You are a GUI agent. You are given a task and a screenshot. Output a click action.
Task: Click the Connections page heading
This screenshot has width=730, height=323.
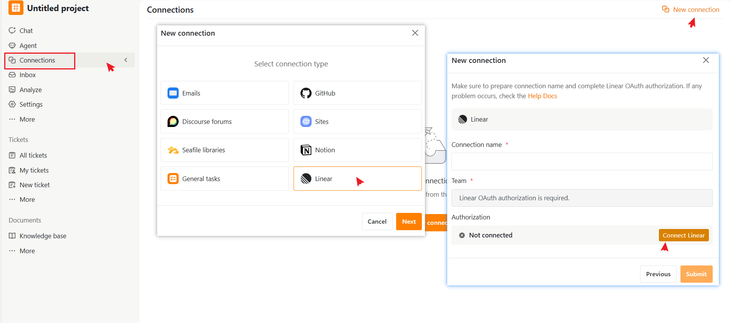pyautogui.click(x=170, y=10)
